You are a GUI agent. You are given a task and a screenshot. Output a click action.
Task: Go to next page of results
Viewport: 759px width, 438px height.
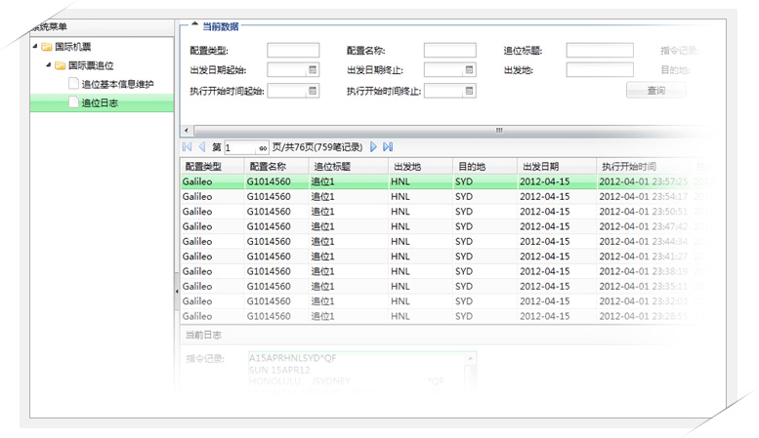(373, 147)
